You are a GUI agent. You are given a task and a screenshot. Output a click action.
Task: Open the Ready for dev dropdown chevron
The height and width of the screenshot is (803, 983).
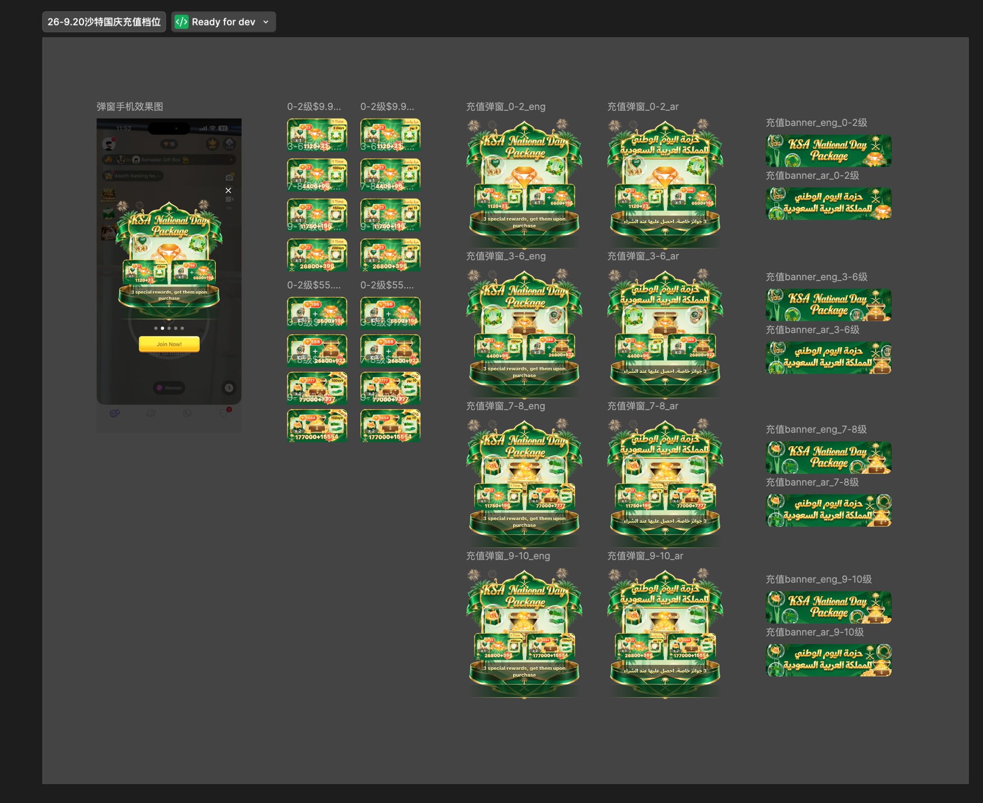tap(266, 22)
